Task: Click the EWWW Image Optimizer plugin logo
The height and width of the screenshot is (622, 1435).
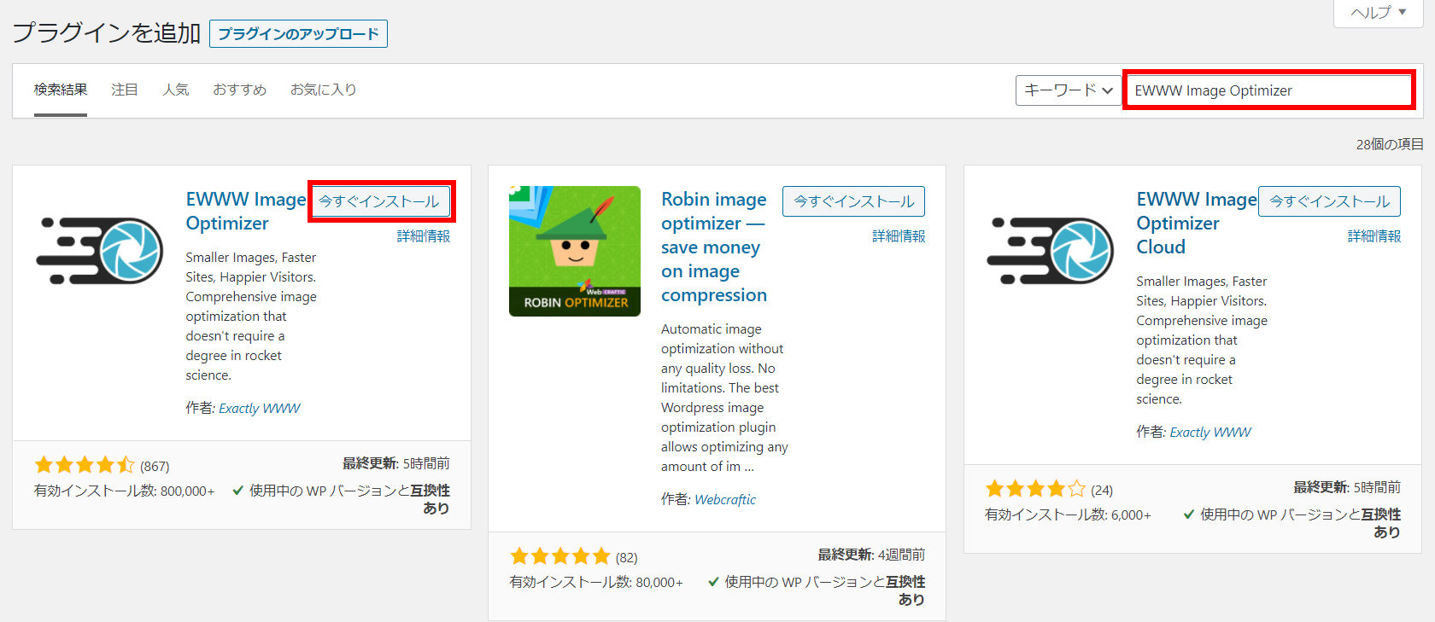Action: [x=100, y=250]
